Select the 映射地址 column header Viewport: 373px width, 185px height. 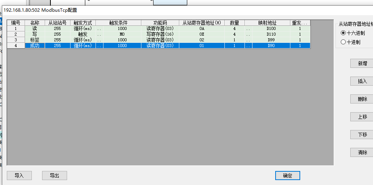[267, 23]
